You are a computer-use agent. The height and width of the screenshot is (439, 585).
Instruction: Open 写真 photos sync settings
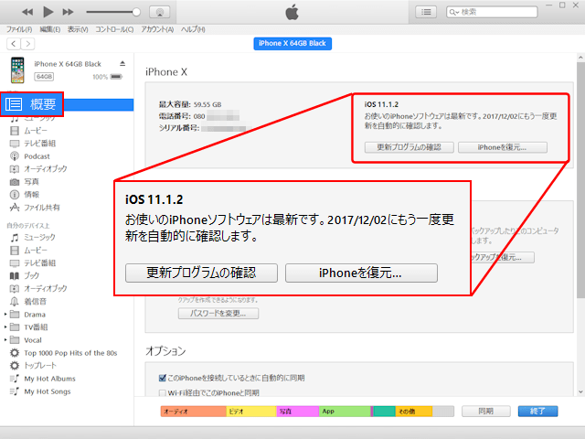(x=31, y=182)
